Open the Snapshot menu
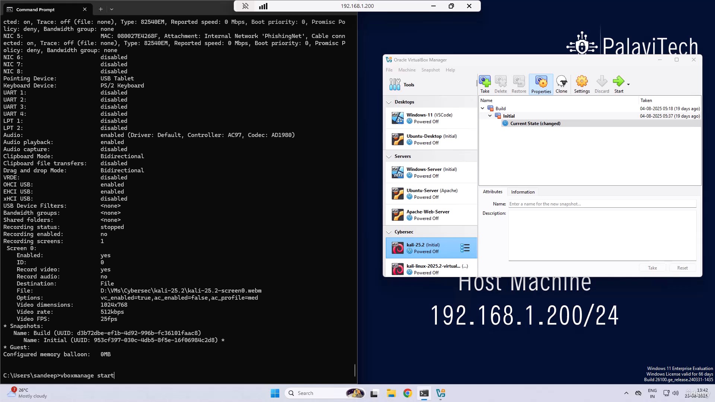The height and width of the screenshot is (402, 715). coord(430,70)
